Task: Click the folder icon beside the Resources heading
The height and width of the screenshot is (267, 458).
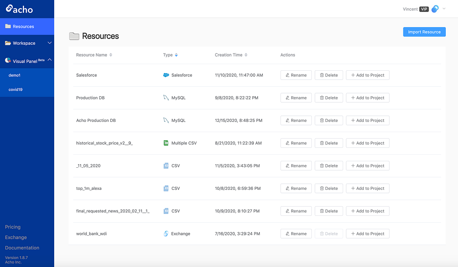Action: point(74,36)
